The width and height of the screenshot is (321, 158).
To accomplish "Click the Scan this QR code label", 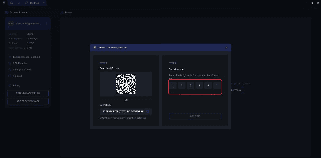I will [x=109, y=68].
